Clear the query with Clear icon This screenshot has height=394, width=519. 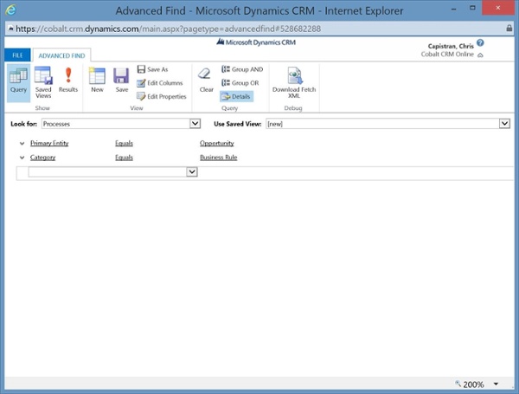206,80
